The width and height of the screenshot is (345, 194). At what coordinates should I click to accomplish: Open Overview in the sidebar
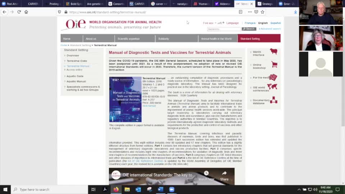(x=73, y=56)
